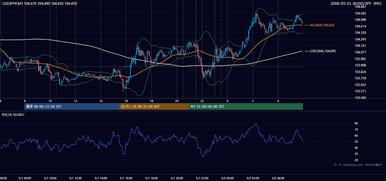The width and height of the screenshot is (386, 181).
Task: Click the 2008-05-01 USD/JPY (M5) chart title
Action: click(356, 4)
